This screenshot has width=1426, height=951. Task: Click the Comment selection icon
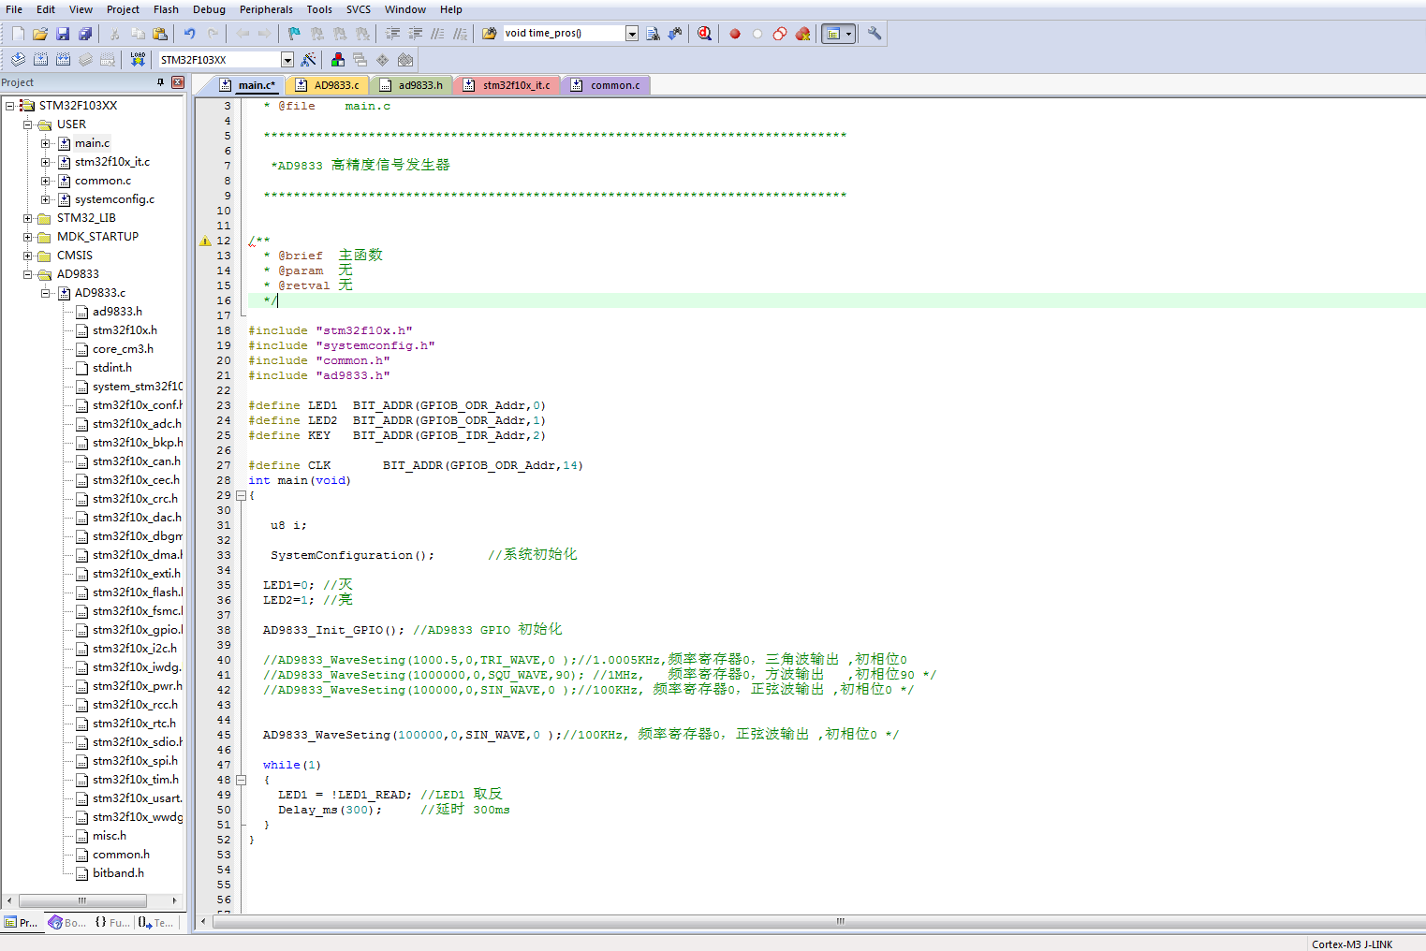click(x=438, y=34)
